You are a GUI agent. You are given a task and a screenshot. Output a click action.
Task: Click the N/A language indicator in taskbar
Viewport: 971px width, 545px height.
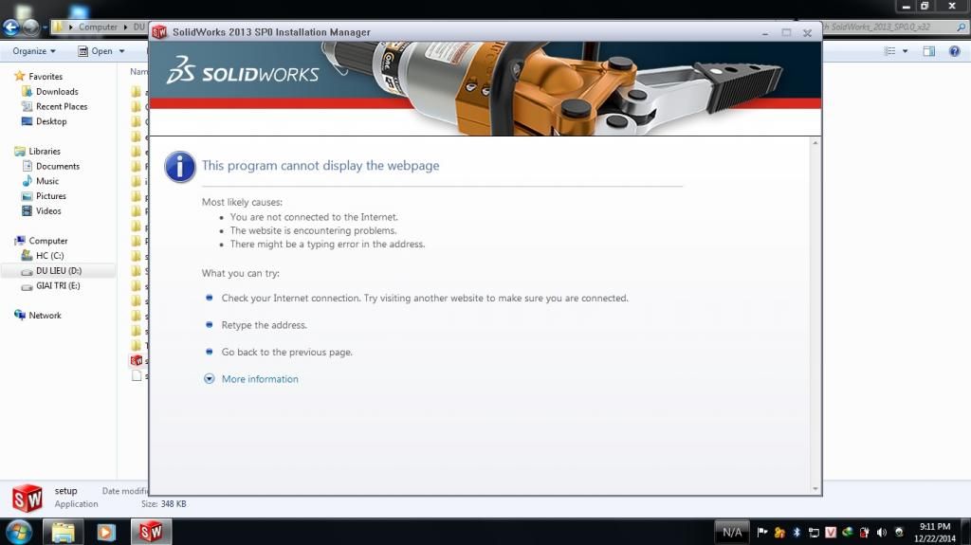pos(732,532)
